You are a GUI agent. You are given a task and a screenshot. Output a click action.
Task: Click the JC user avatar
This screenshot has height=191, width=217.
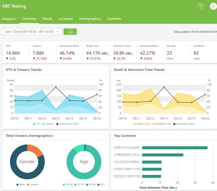click(213, 6)
